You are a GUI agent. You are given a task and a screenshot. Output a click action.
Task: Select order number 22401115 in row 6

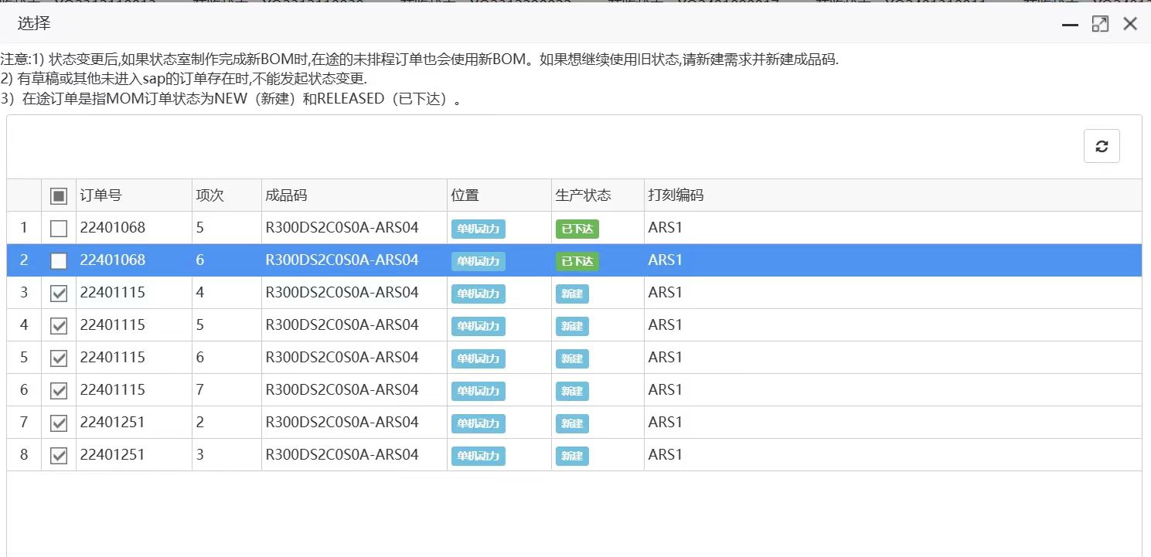(x=112, y=390)
